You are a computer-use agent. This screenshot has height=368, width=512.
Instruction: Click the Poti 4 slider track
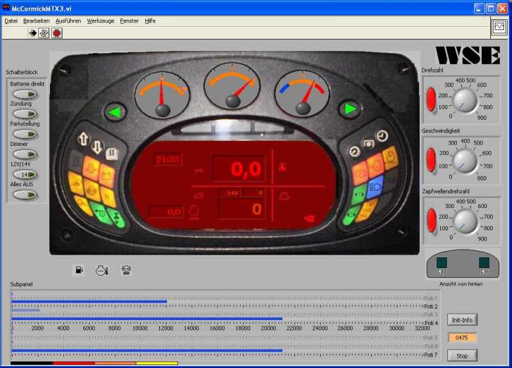217,319
